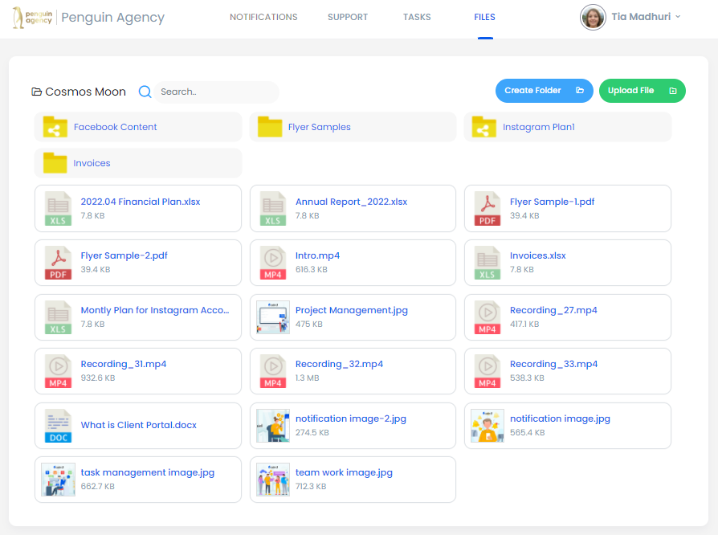Open the Flyer Samples folder
The width and height of the screenshot is (718, 535).
click(x=319, y=127)
